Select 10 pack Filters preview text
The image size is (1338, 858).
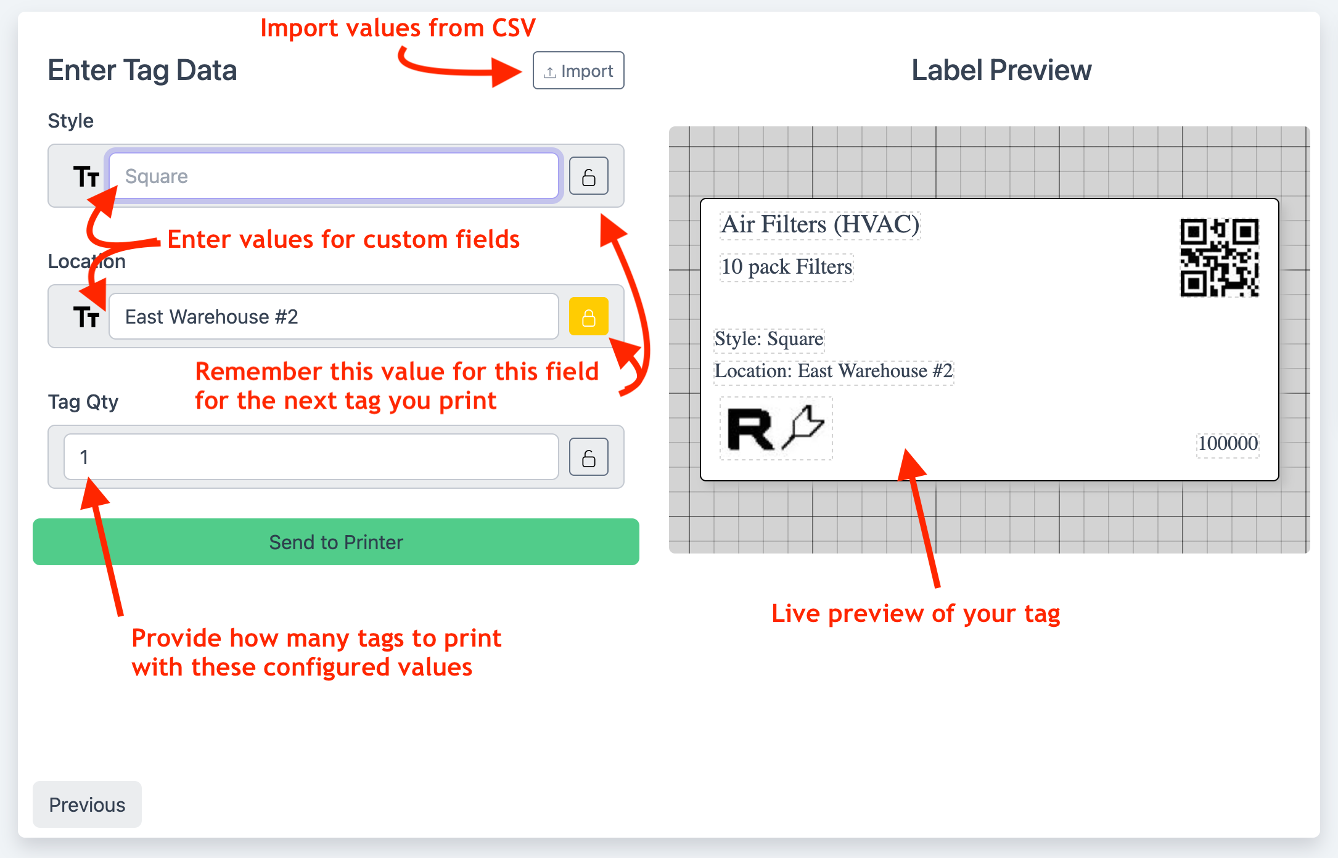(786, 267)
